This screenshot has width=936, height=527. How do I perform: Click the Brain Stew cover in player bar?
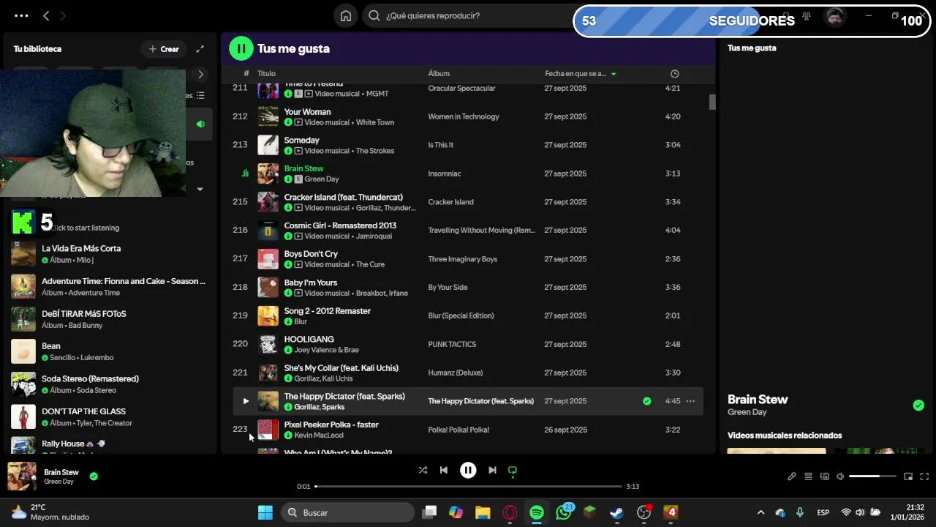tap(22, 476)
